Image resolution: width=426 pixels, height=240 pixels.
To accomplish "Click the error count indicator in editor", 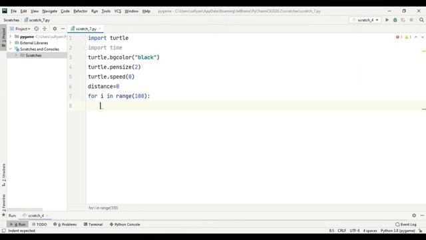I will (x=399, y=37).
